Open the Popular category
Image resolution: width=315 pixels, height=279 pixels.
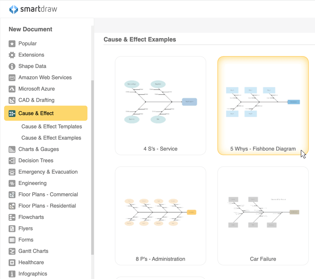pyautogui.click(x=28, y=44)
